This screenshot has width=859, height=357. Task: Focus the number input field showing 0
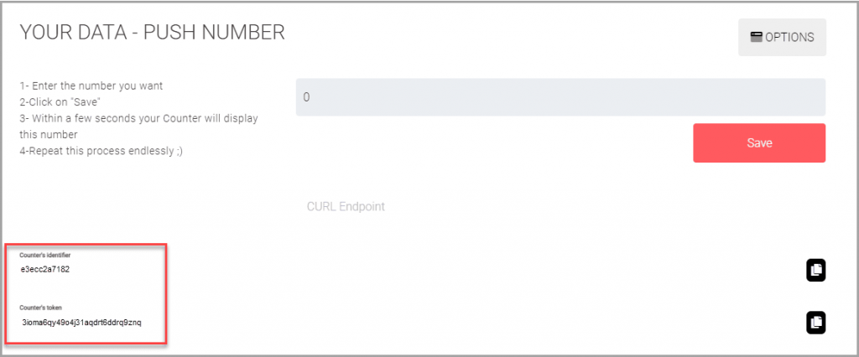[x=560, y=97]
